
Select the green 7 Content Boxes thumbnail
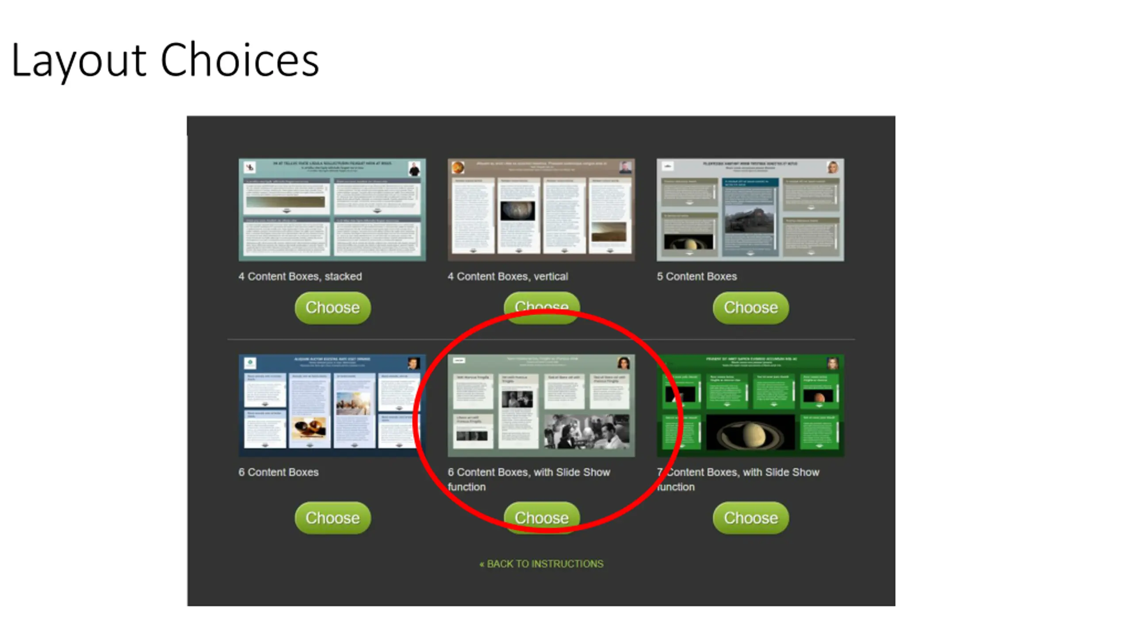pyautogui.click(x=750, y=405)
